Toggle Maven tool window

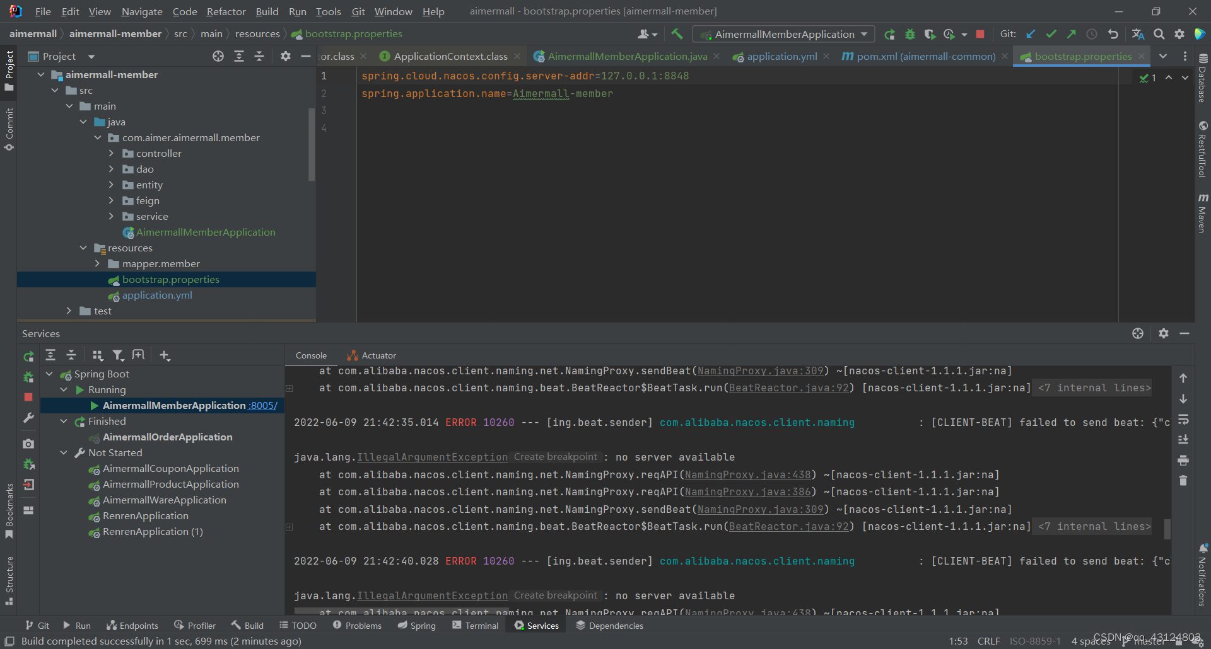1203,213
